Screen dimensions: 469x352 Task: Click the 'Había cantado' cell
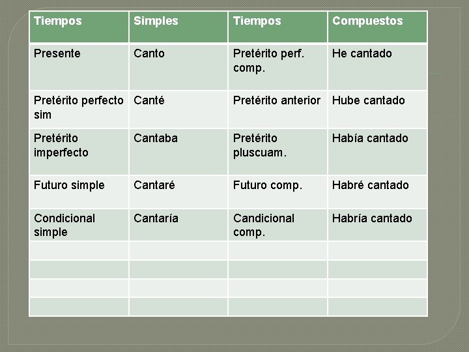point(377,152)
